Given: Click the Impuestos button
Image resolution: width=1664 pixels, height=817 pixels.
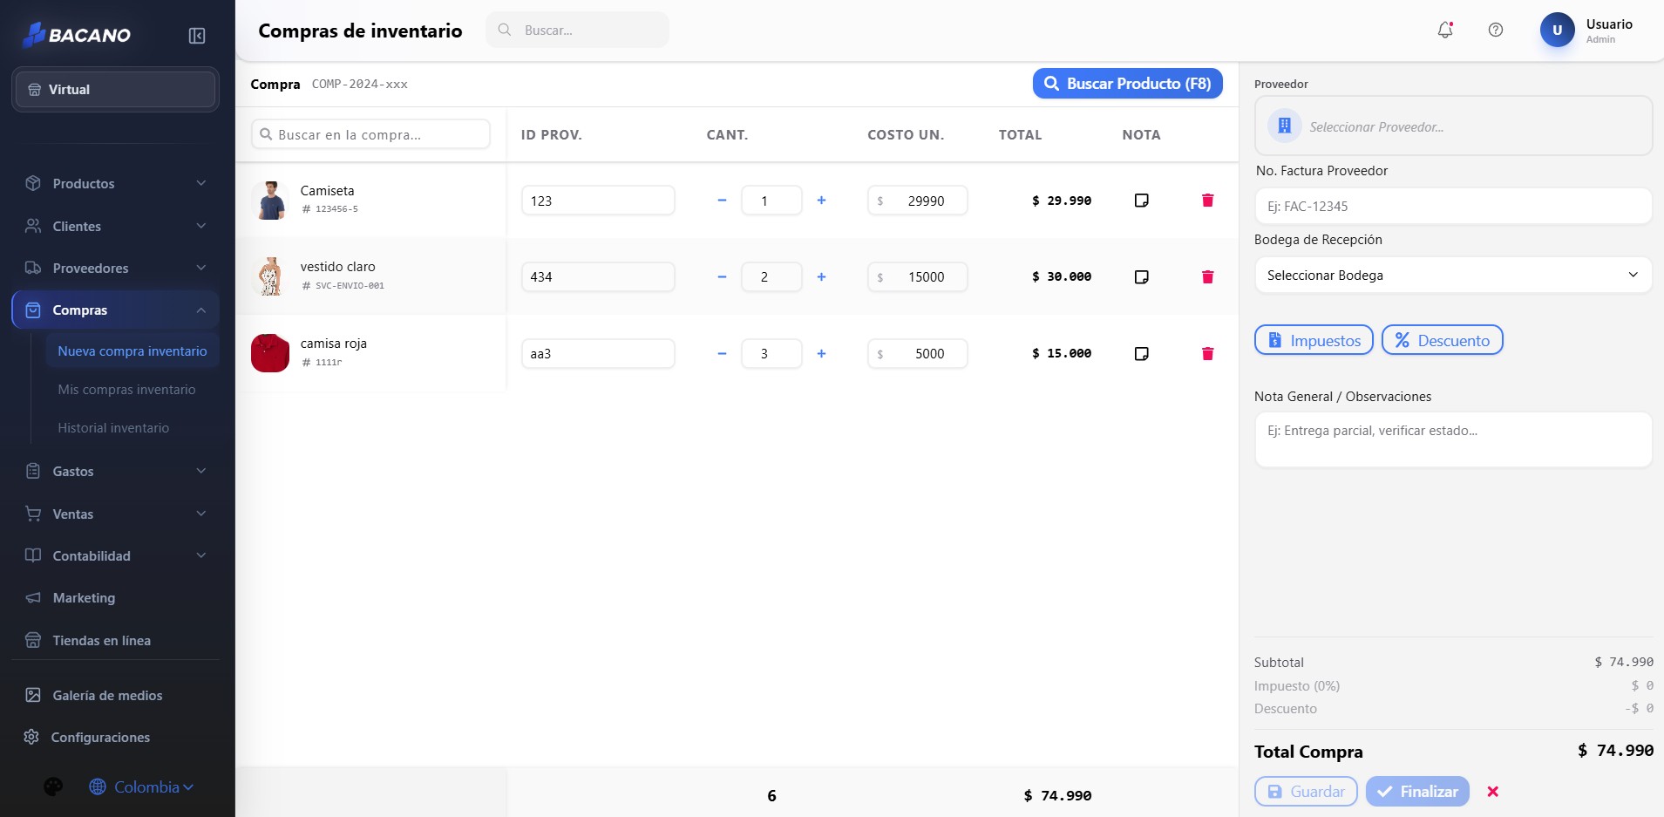Looking at the screenshot, I should [1314, 340].
